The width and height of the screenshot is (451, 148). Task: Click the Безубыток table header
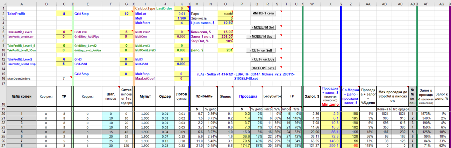coord(273,96)
